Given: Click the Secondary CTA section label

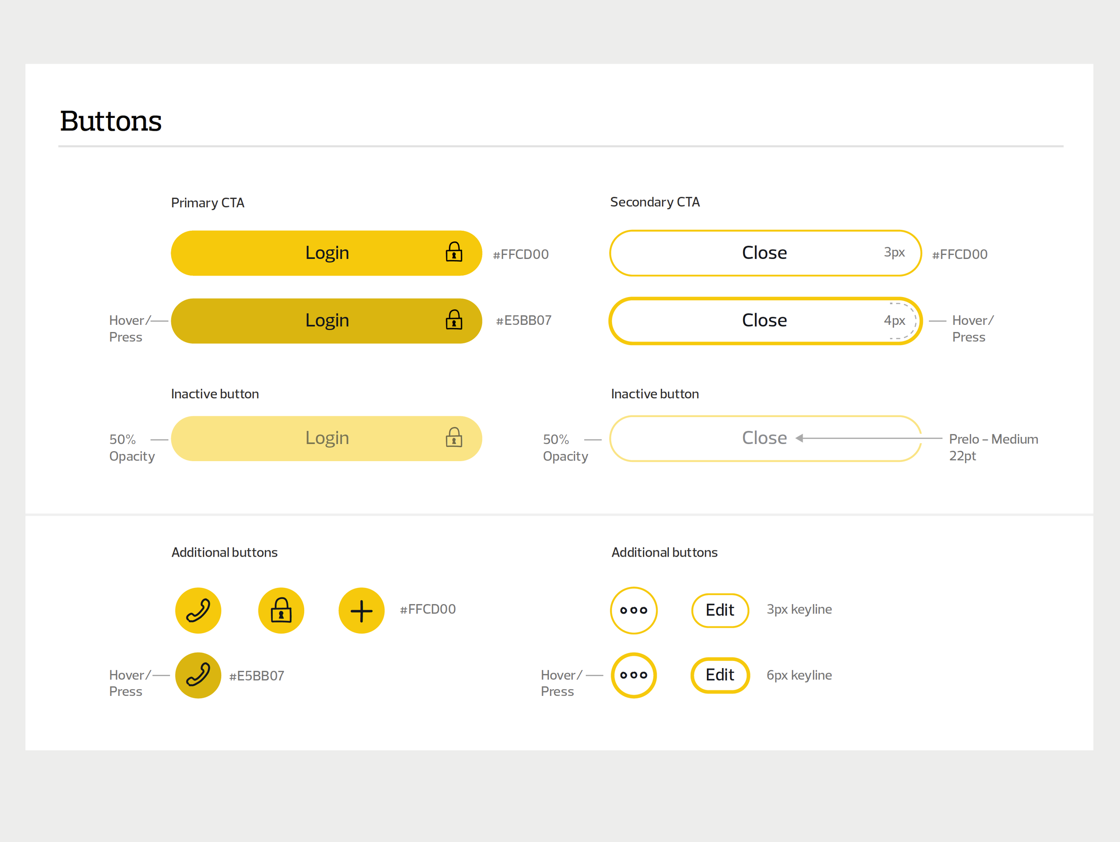Looking at the screenshot, I should point(655,202).
